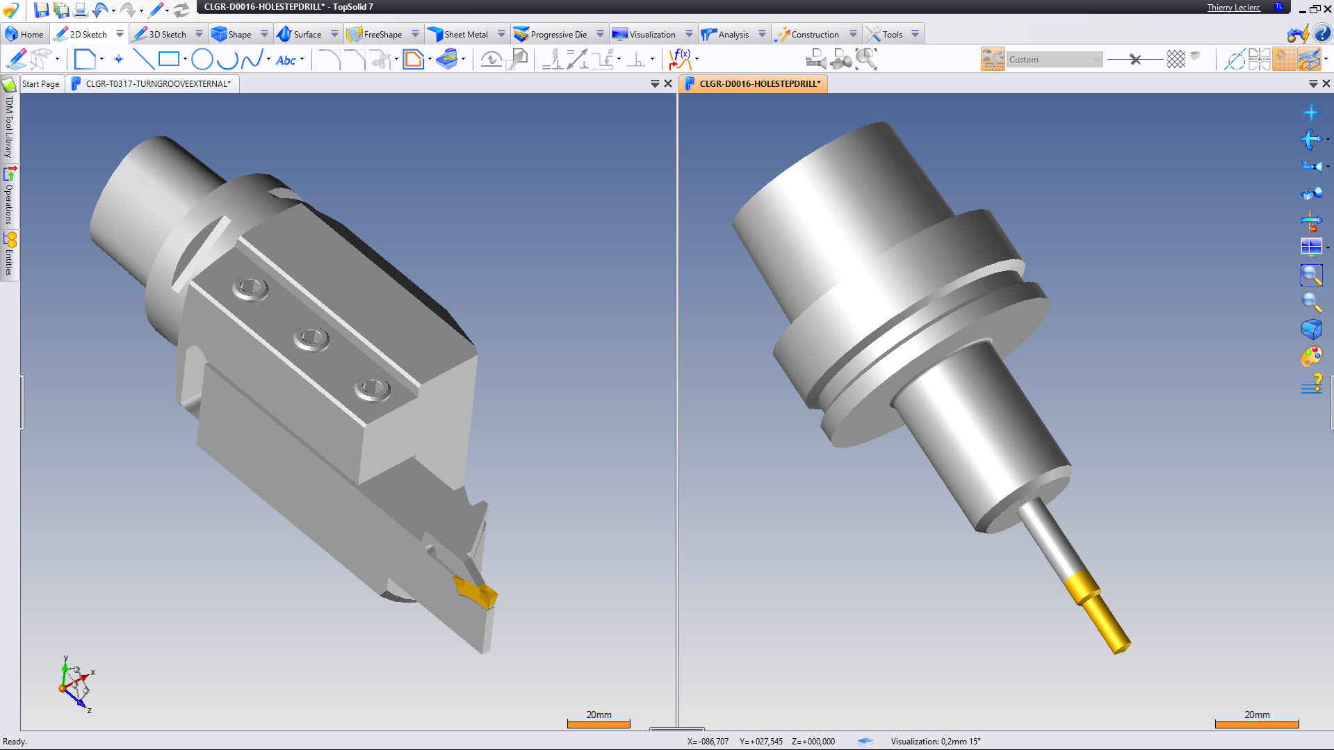The height and width of the screenshot is (750, 1334).
Task: Toggle the hatch pattern display
Action: [x=1176, y=60]
